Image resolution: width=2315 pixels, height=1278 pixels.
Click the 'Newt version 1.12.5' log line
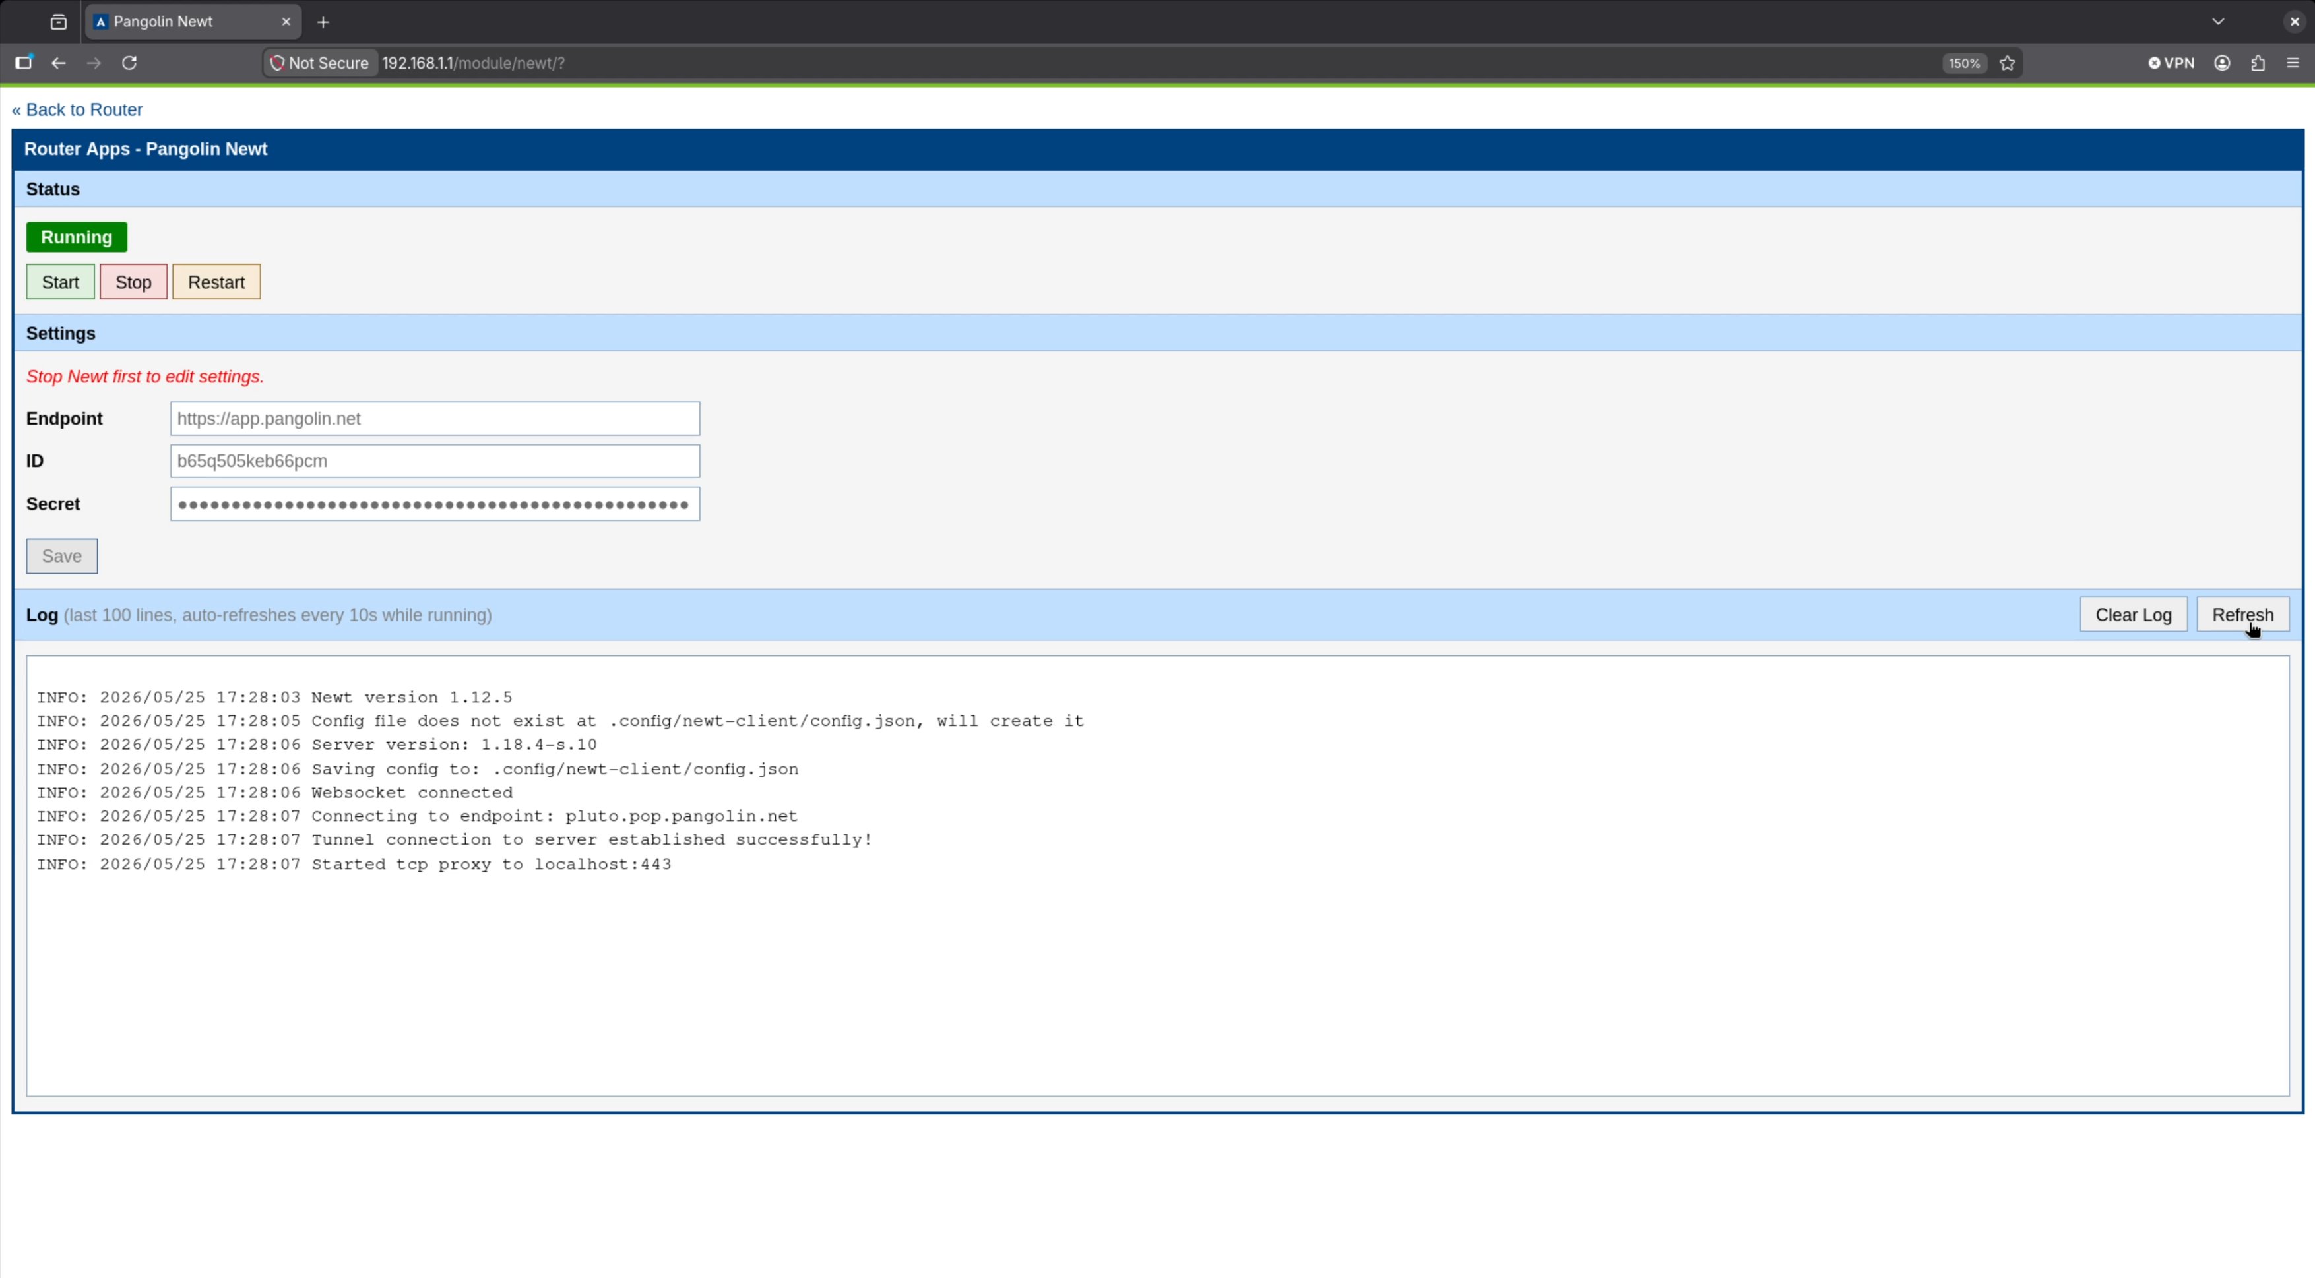[274, 698]
